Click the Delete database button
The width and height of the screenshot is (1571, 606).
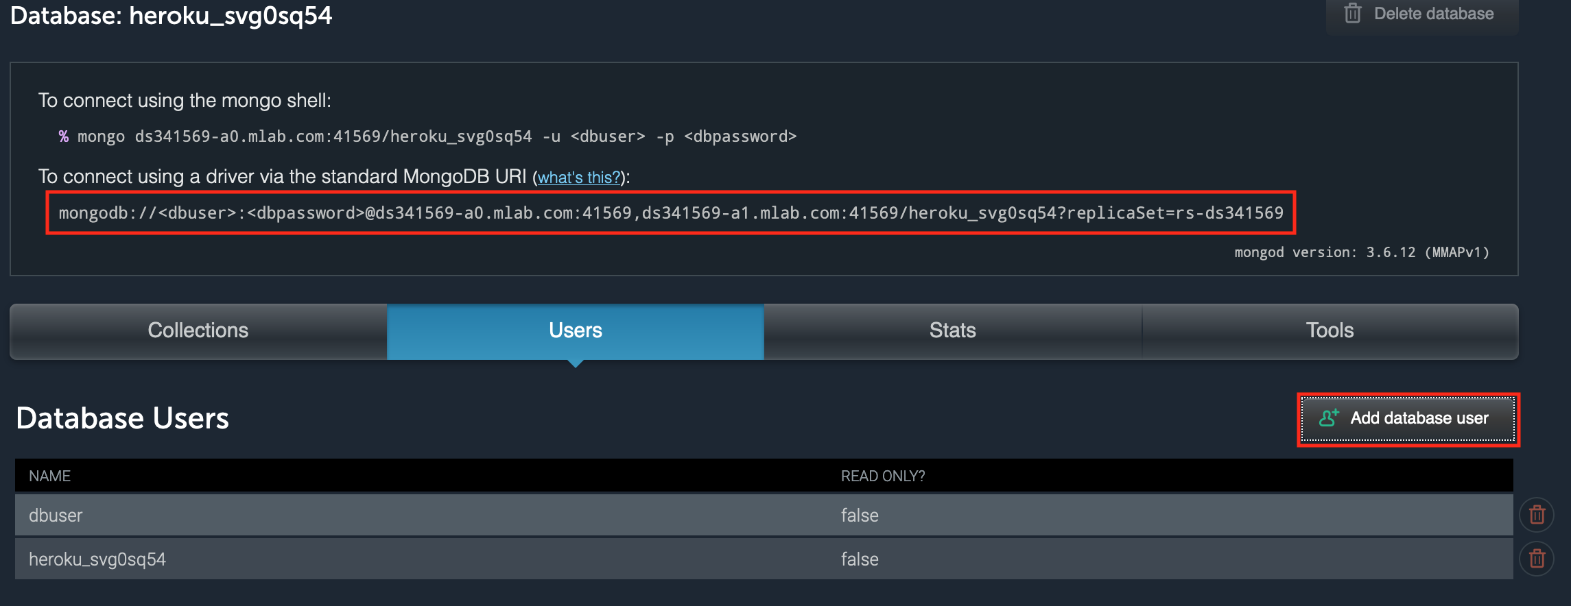[1422, 15]
